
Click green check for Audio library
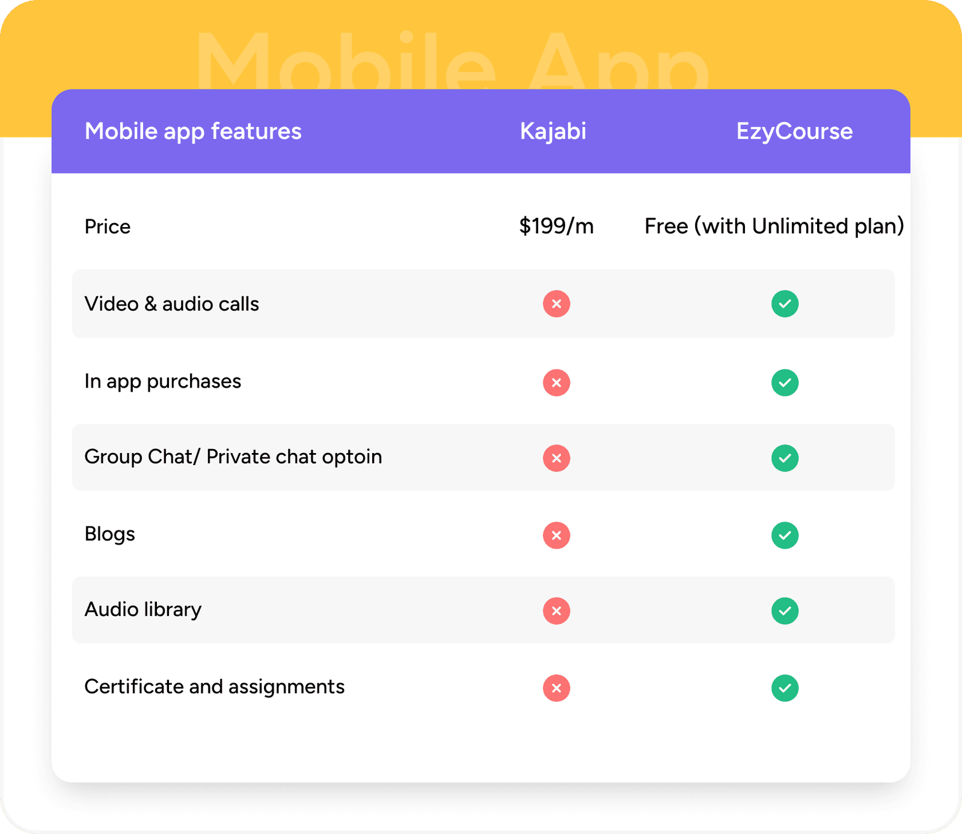[785, 611]
